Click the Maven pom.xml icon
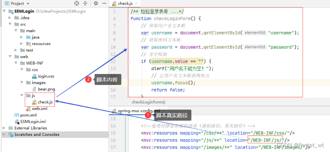 [x=17, y=115]
